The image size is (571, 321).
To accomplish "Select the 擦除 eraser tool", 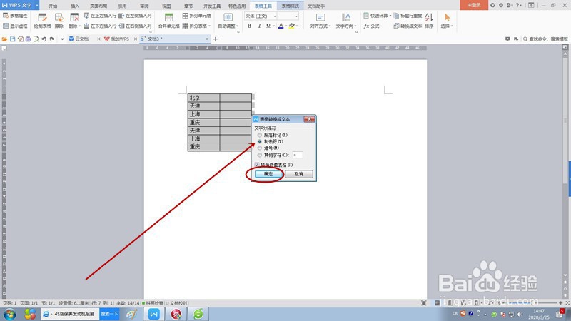I will [59, 21].
